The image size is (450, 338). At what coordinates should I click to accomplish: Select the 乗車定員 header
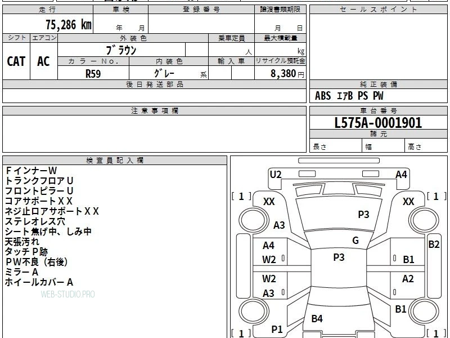point(231,38)
